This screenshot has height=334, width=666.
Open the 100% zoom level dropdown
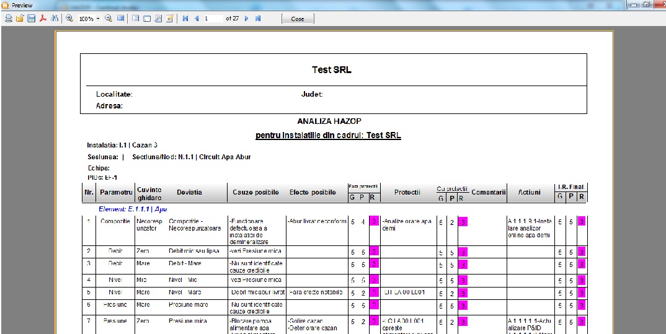coord(98,19)
